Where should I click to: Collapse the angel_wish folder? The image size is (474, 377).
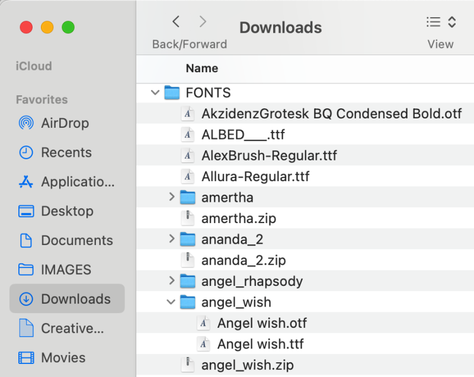click(171, 302)
